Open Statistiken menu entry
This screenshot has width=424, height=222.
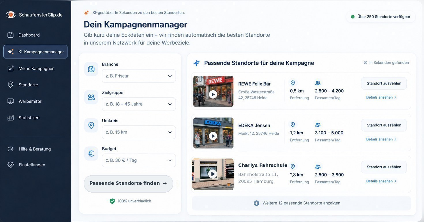[x=35, y=118]
